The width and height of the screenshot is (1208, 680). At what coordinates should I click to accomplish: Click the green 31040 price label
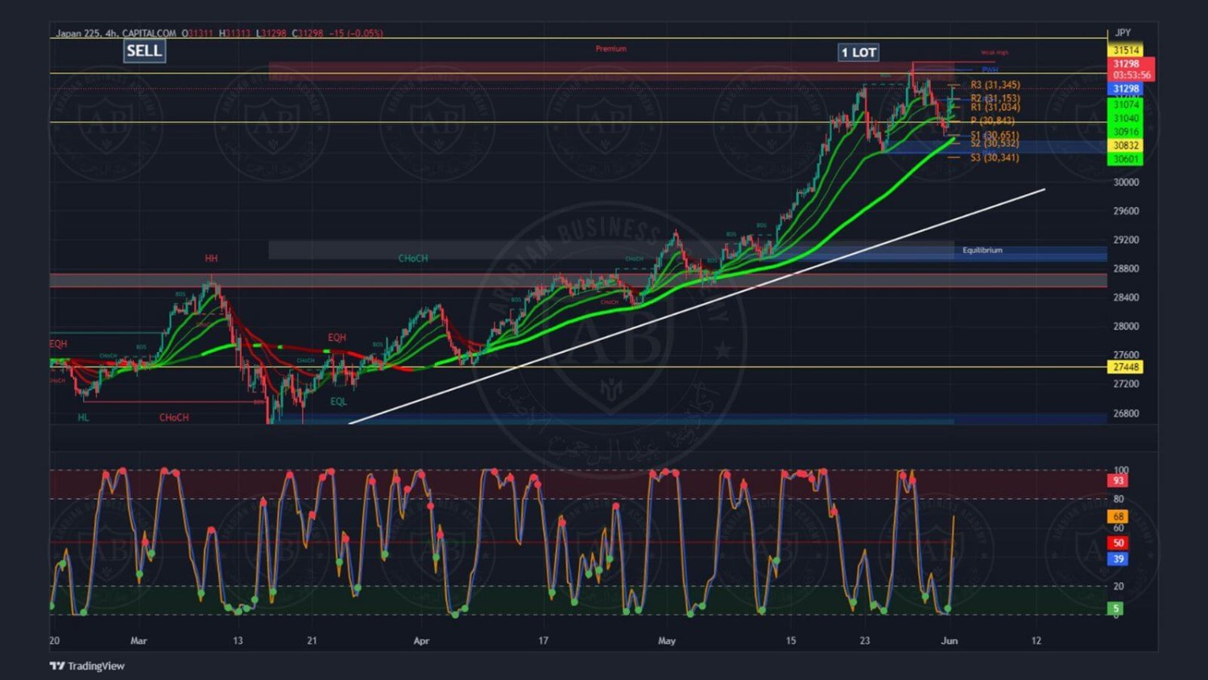pyautogui.click(x=1126, y=118)
